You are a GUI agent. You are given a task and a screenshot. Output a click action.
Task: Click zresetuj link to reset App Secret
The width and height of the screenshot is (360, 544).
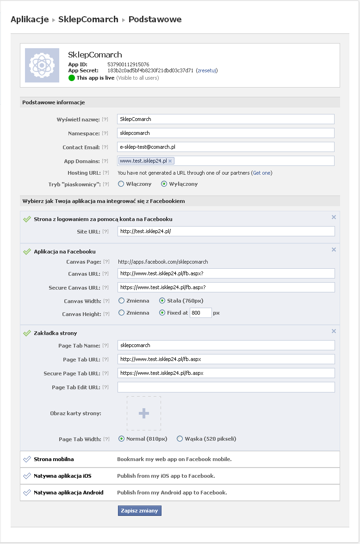click(207, 70)
